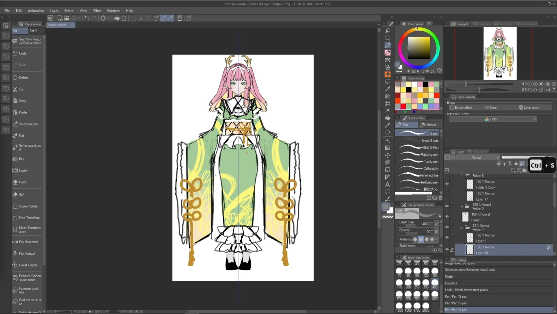The width and height of the screenshot is (557, 314).
Task: Select the Text tool (A)
Action: pyautogui.click(x=388, y=184)
